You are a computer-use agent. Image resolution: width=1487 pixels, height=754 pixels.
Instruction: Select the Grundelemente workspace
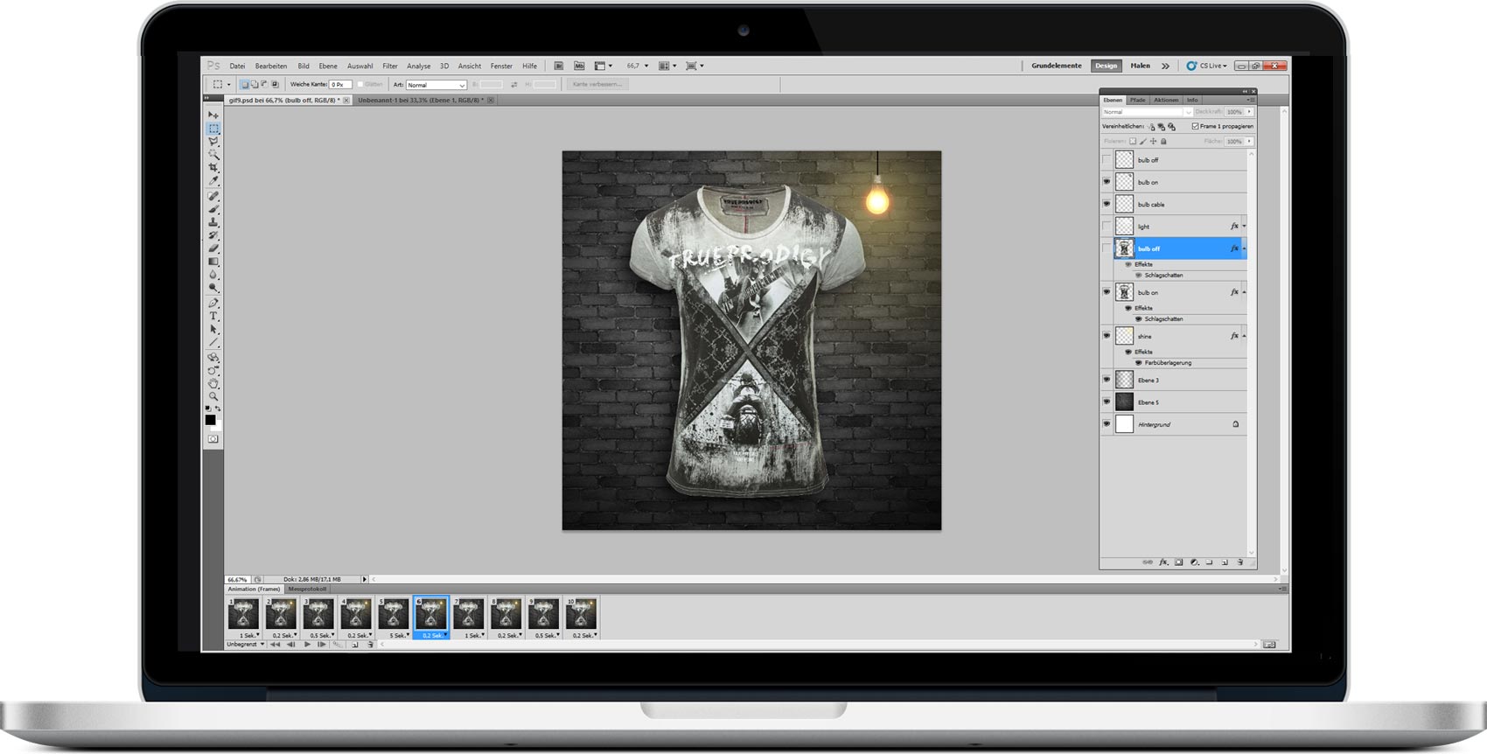1057,66
